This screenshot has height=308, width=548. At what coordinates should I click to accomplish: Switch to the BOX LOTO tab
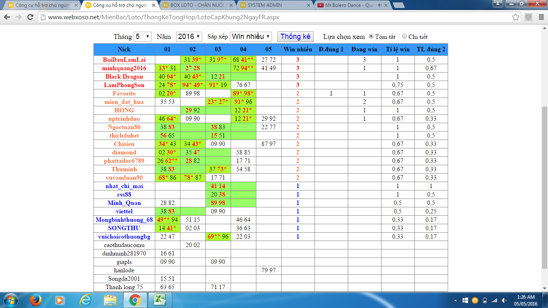(x=197, y=5)
